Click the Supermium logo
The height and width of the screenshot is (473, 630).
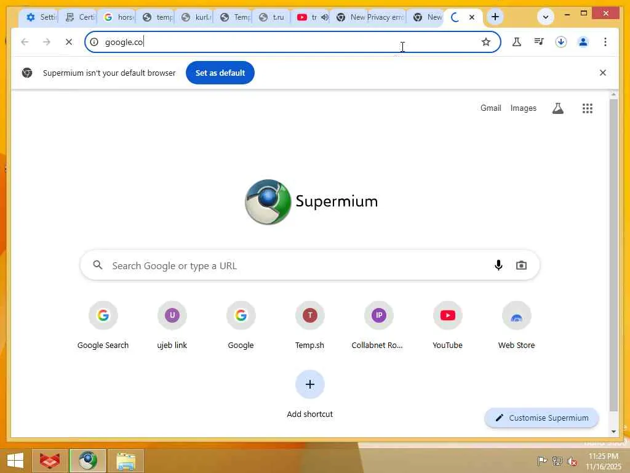(311, 201)
